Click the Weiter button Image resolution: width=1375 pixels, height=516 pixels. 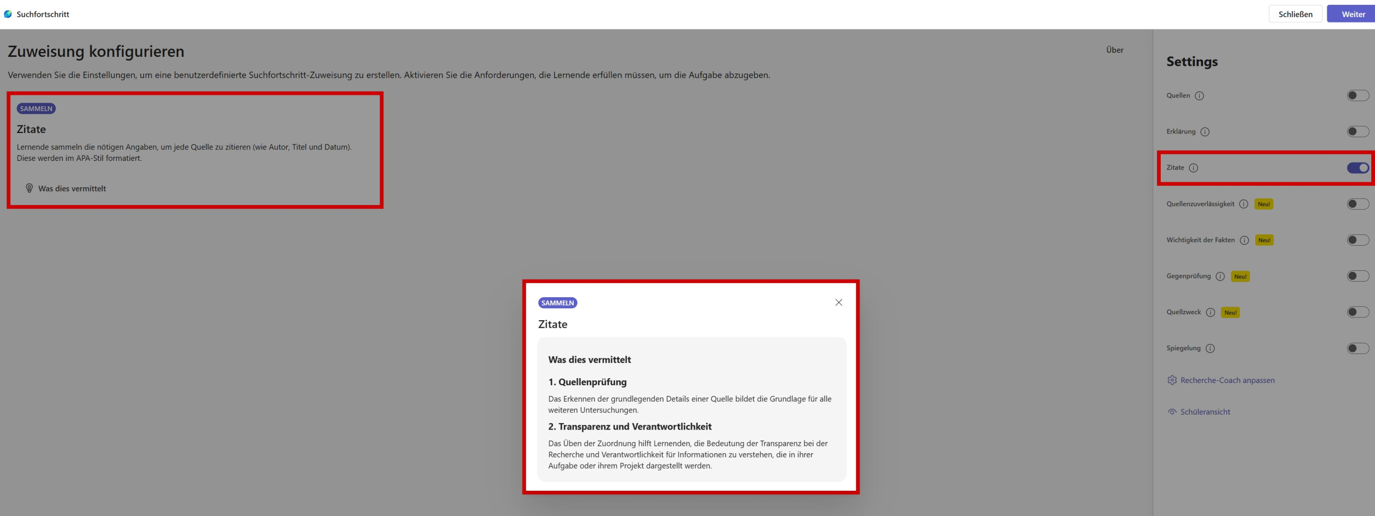coord(1352,14)
